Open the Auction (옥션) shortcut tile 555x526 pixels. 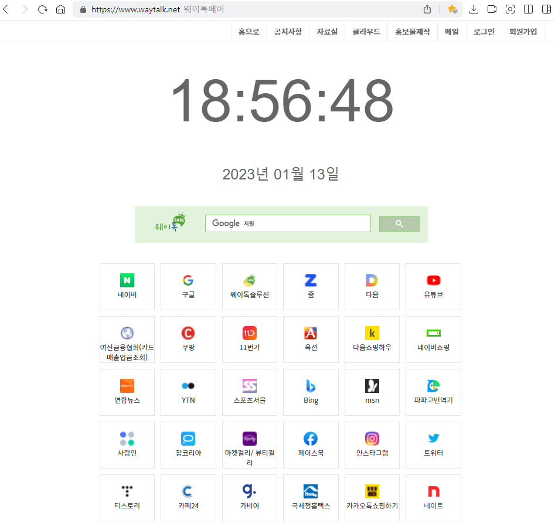(x=311, y=340)
